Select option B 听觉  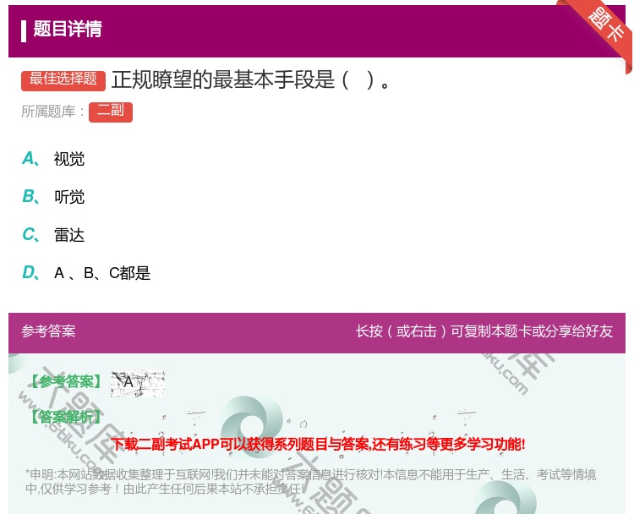click(53, 196)
